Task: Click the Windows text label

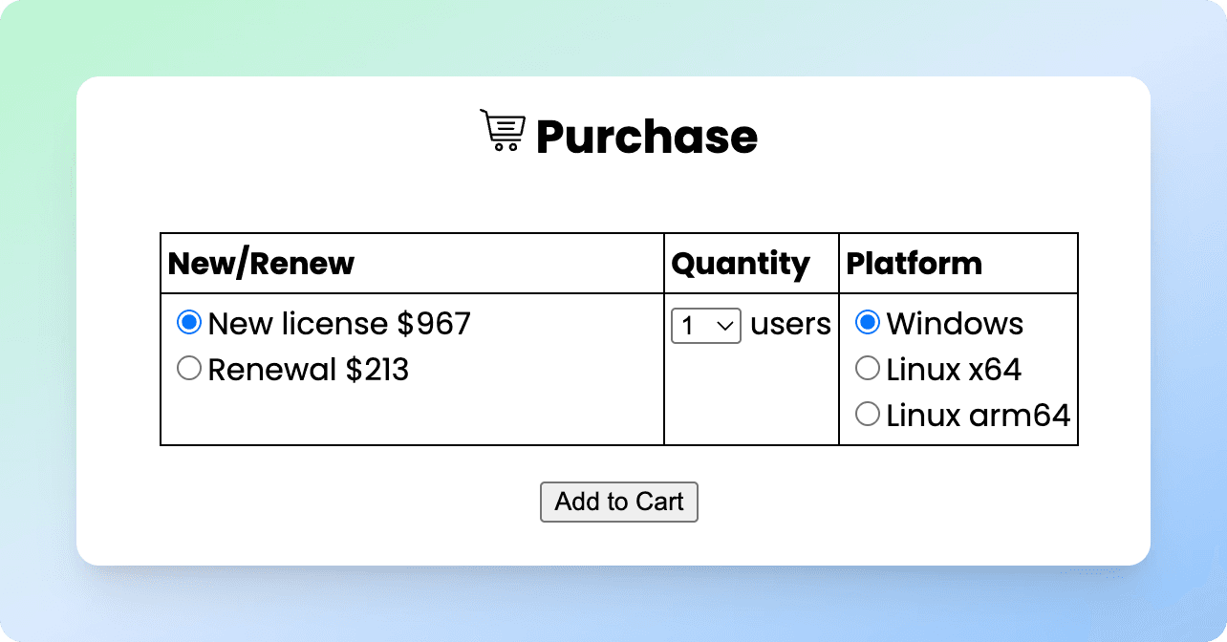Action: [x=955, y=323]
